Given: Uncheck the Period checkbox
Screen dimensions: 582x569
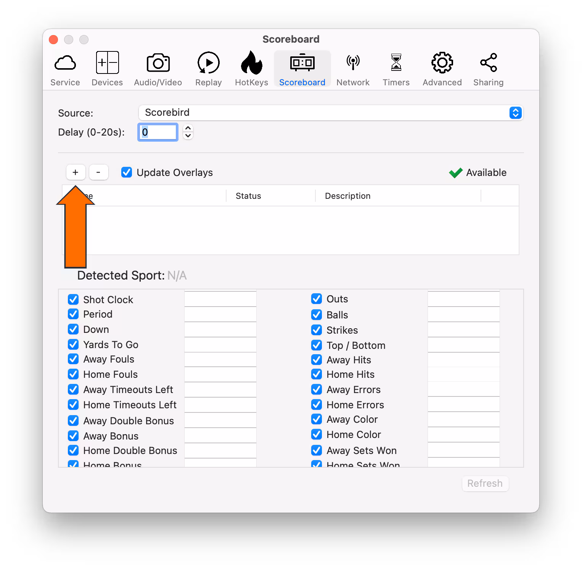Looking at the screenshot, I should pos(73,314).
